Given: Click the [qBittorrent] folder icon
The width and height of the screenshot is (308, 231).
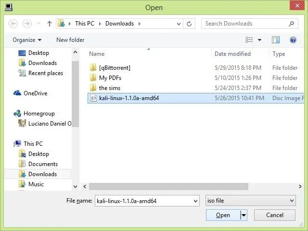Looking at the screenshot, I should tap(93, 68).
